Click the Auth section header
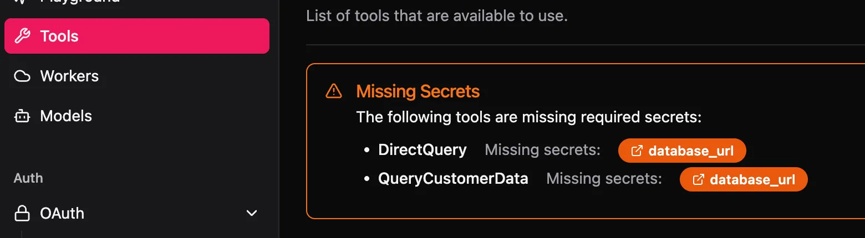The width and height of the screenshot is (865, 238). point(28,178)
